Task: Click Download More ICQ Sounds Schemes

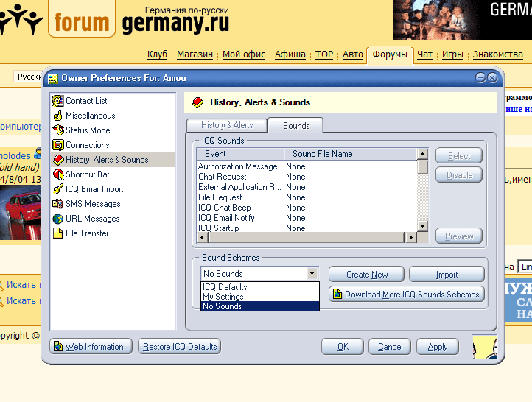Action: (x=407, y=295)
